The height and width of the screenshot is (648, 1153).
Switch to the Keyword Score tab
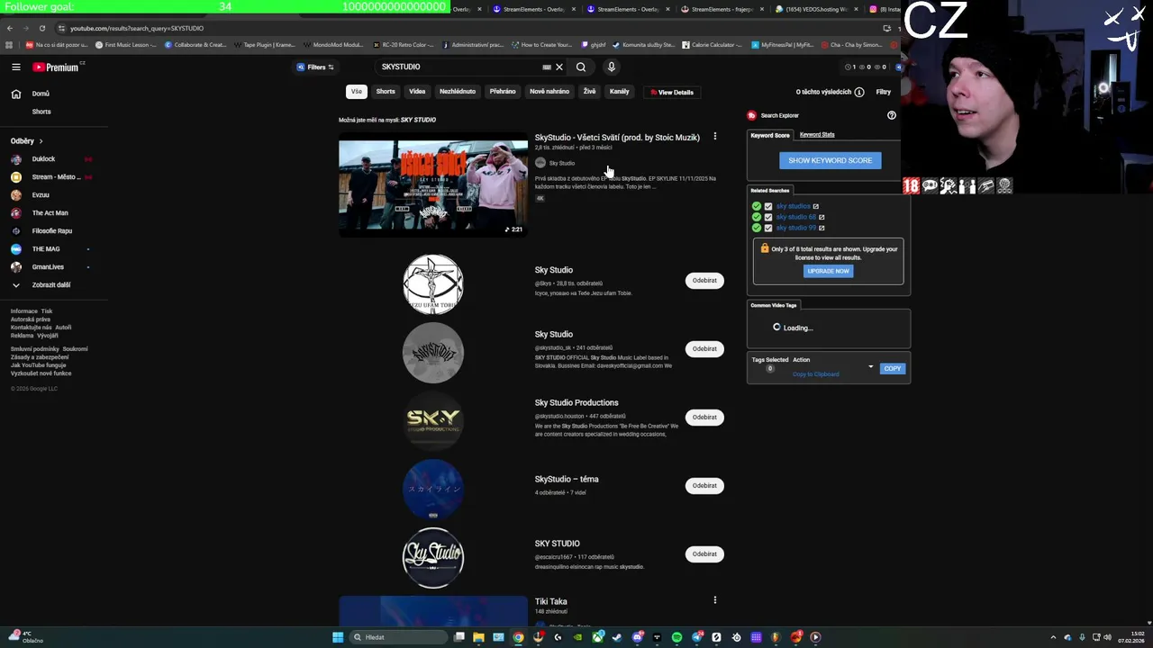point(770,135)
